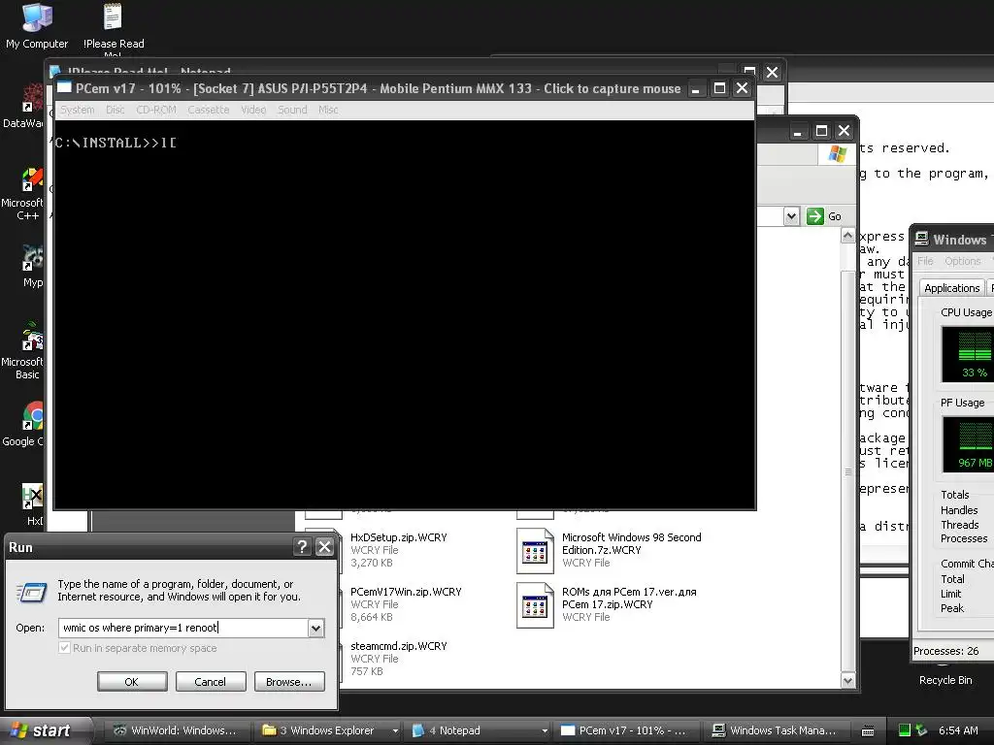Click the PCem window title bar icon
Screen dimensions: 994x745
point(64,87)
